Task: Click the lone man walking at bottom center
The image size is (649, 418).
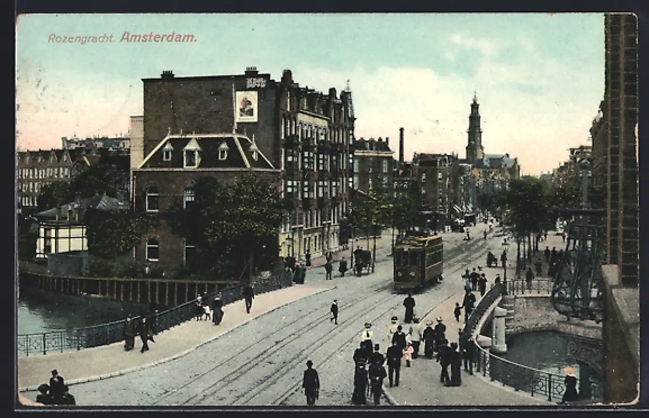Action: (310, 382)
